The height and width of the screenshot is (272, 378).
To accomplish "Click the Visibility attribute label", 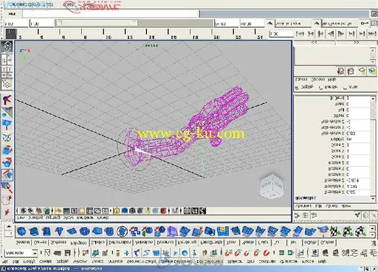I will point(337,139).
